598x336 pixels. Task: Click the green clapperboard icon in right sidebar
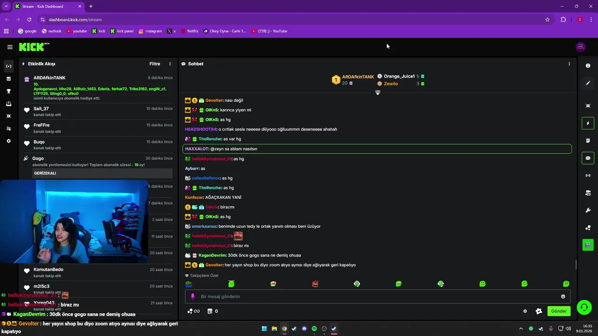pyautogui.click(x=588, y=245)
